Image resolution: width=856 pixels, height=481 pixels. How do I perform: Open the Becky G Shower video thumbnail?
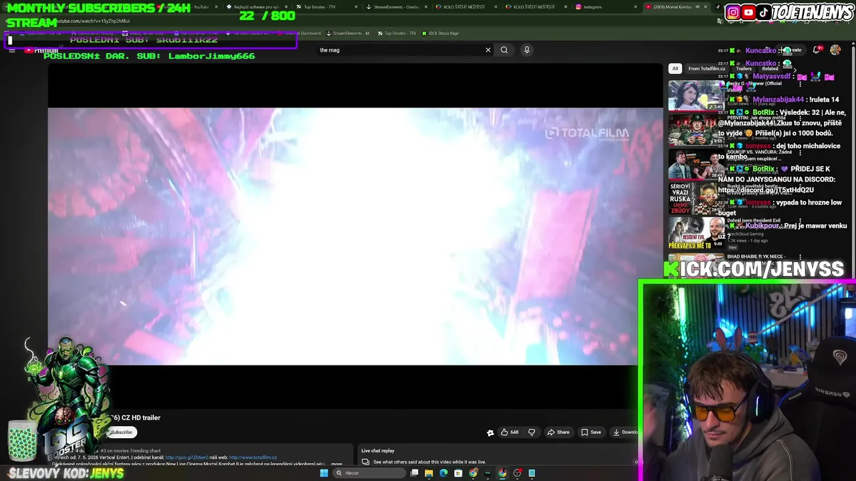tap(696, 95)
